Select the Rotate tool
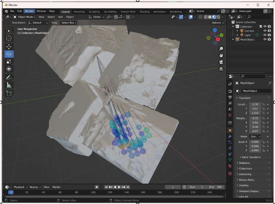Image resolution: width=275 pixels, height=204 pixels. tap(9, 54)
